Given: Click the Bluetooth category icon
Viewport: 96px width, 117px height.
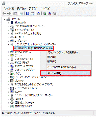Looking at the screenshot, I should click(12, 22).
